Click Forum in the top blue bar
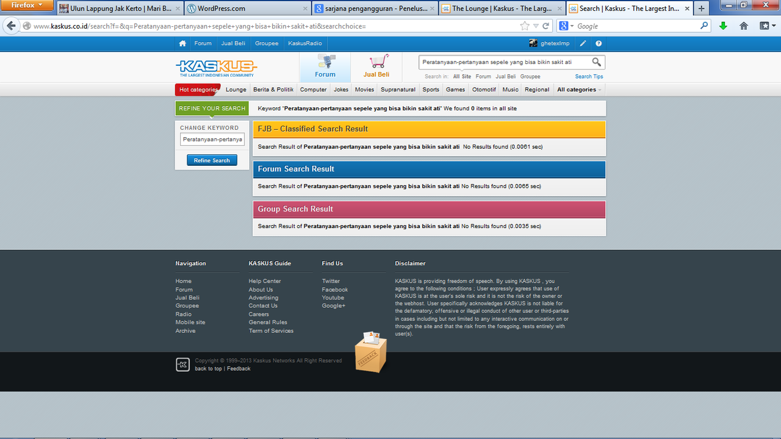Image resolution: width=781 pixels, height=439 pixels. click(x=203, y=43)
